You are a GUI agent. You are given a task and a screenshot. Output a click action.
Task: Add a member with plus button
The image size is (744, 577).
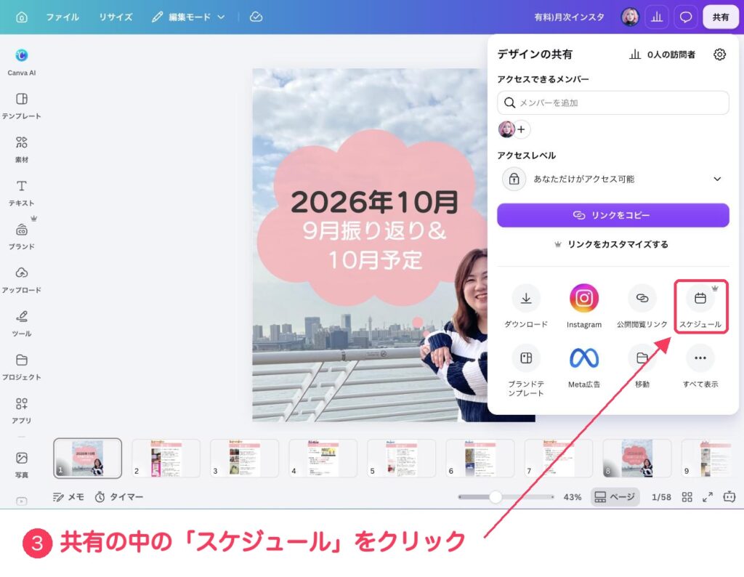tap(521, 129)
